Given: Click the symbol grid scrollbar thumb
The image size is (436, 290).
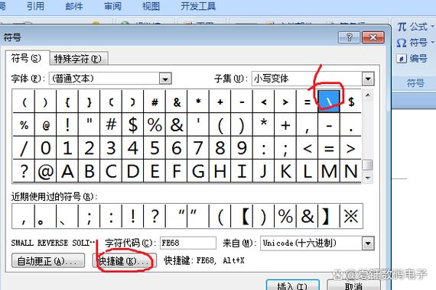Looking at the screenshot, I should click(x=368, y=165).
